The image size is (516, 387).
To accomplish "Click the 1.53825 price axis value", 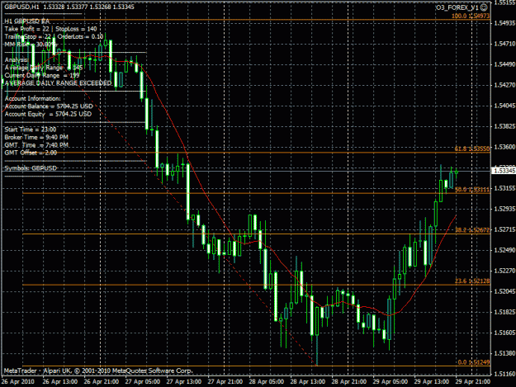I will [x=504, y=126].
